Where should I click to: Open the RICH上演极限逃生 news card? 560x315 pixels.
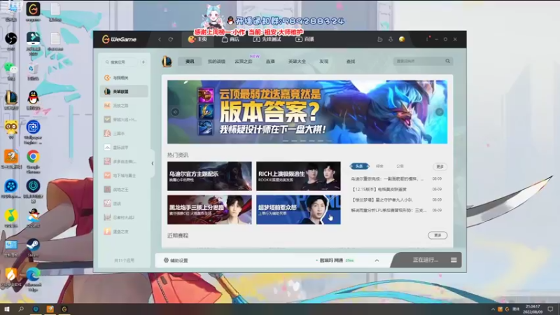(x=298, y=176)
